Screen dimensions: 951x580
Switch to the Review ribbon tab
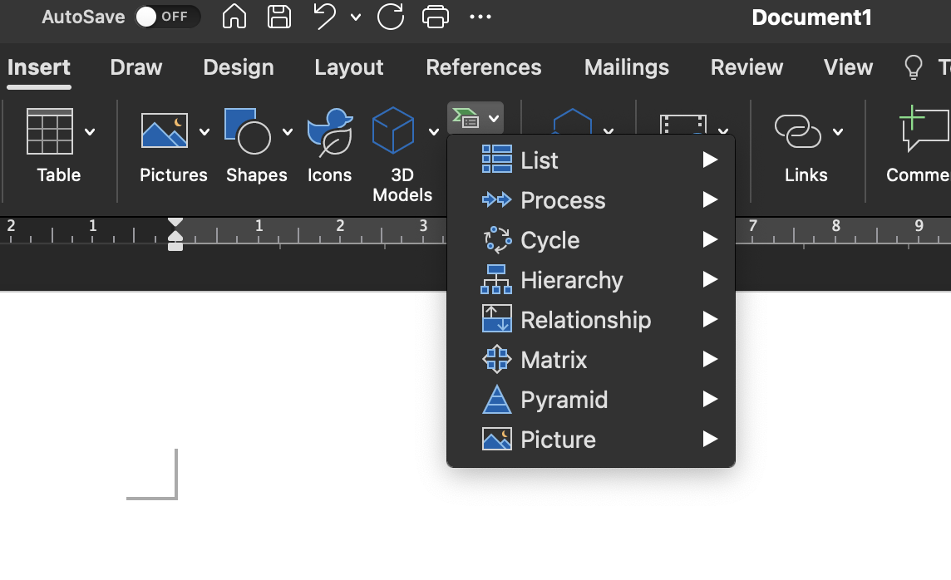746,67
